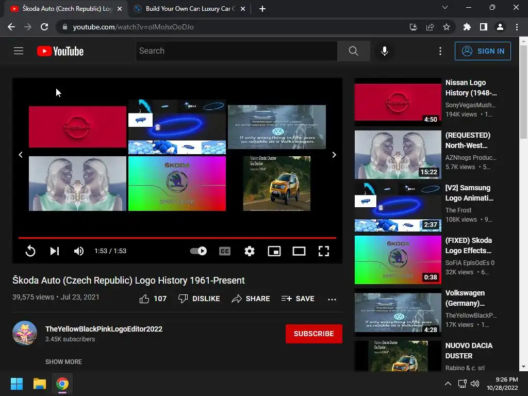
Task: Skip to the next video
Action: tap(55, 251)
